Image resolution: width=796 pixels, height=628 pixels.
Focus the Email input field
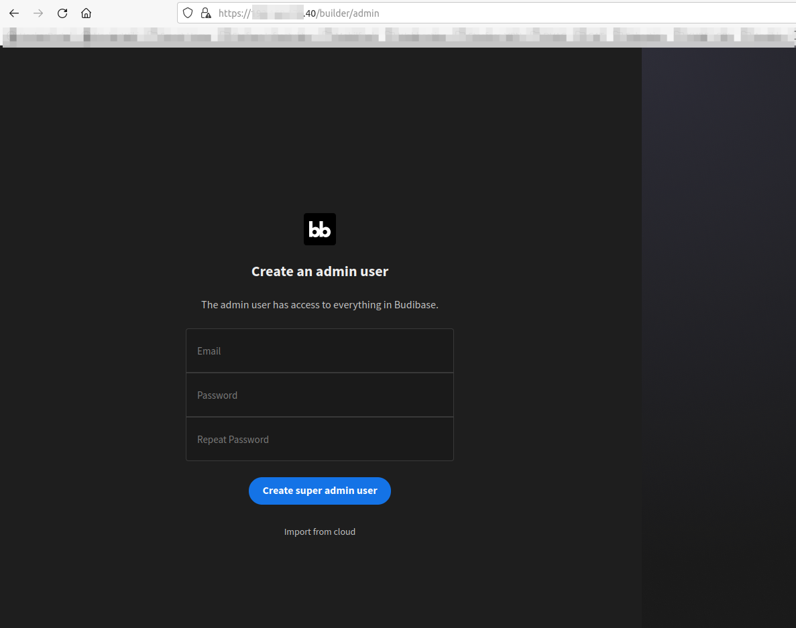click(x=320, y=351)
